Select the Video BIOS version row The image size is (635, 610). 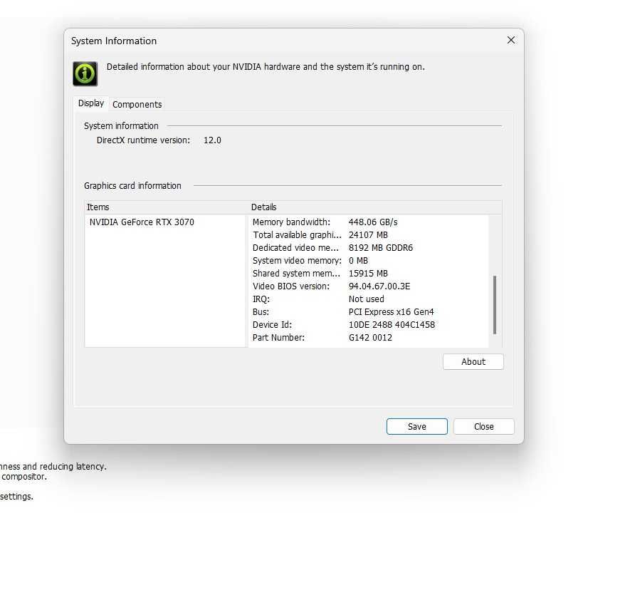point(368,286)
